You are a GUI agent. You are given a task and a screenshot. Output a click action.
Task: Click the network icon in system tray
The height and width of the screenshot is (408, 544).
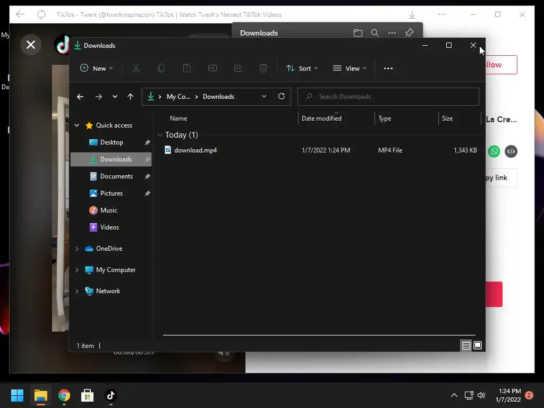469,395
